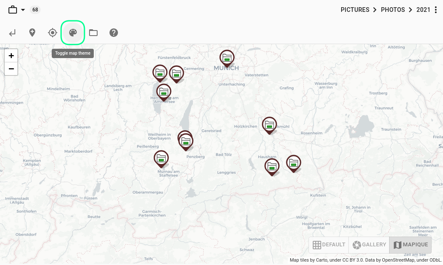Click the return arrow icon on the toolbar

point(12,32)
